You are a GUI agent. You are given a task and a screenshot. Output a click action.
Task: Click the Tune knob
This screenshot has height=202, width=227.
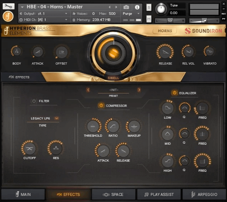[x=162, y=9]
